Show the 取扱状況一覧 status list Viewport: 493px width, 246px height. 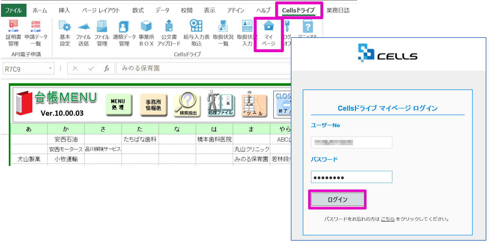[x=223, y=33]
